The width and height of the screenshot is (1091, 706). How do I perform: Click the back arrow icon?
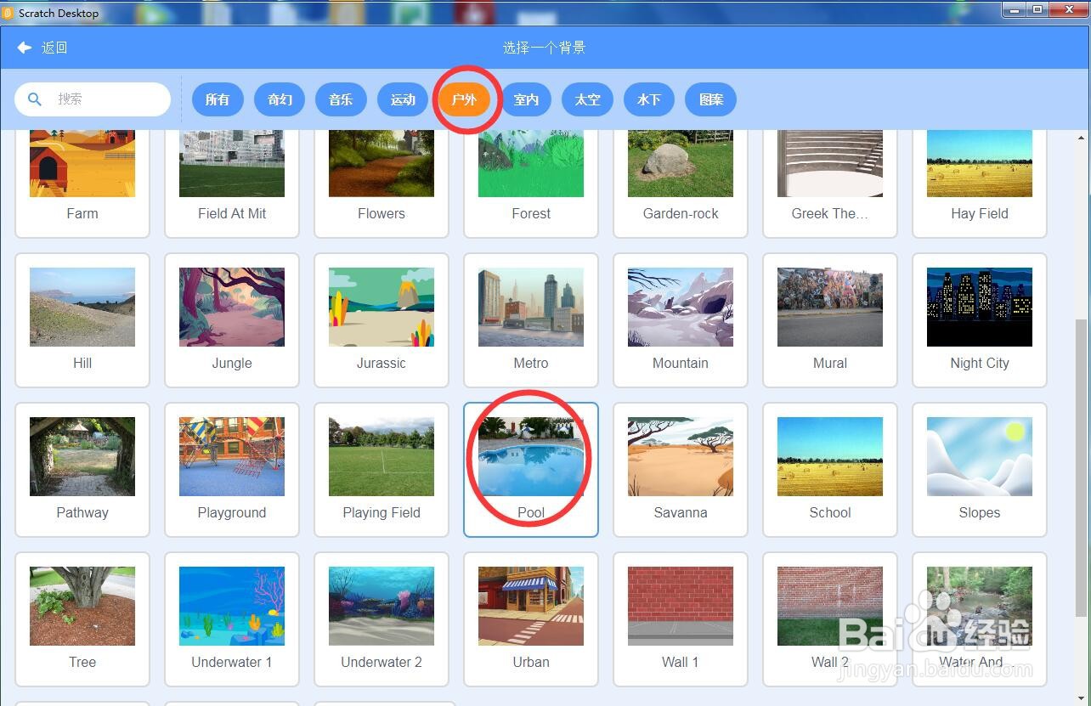coord(25,48)
